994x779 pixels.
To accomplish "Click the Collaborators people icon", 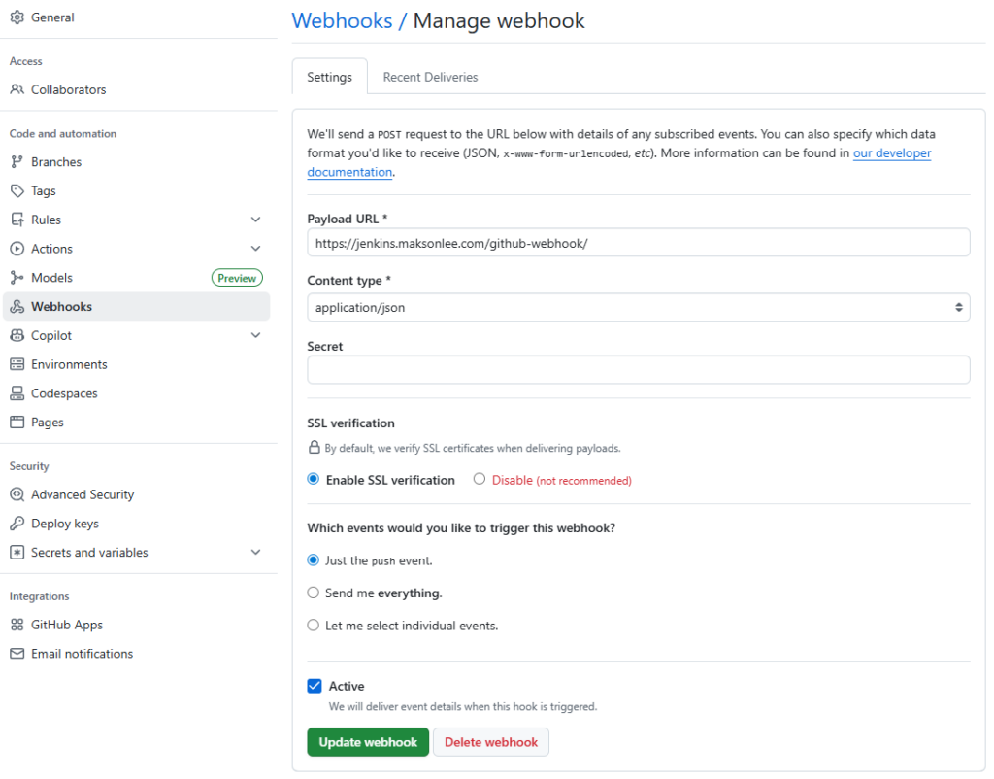I will 17,89.
